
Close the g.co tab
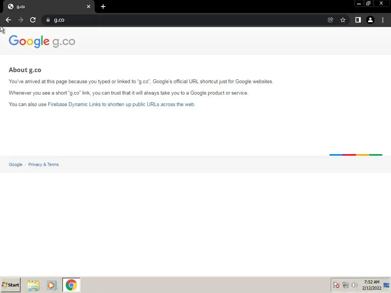[x=89, y=6]
